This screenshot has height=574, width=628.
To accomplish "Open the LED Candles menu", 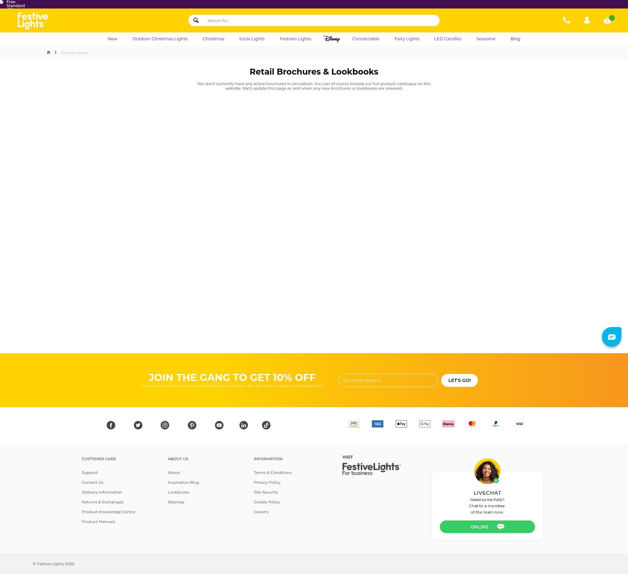I will 448,39.
